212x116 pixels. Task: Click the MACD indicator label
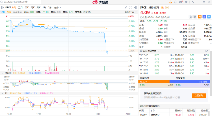(8, 73)
